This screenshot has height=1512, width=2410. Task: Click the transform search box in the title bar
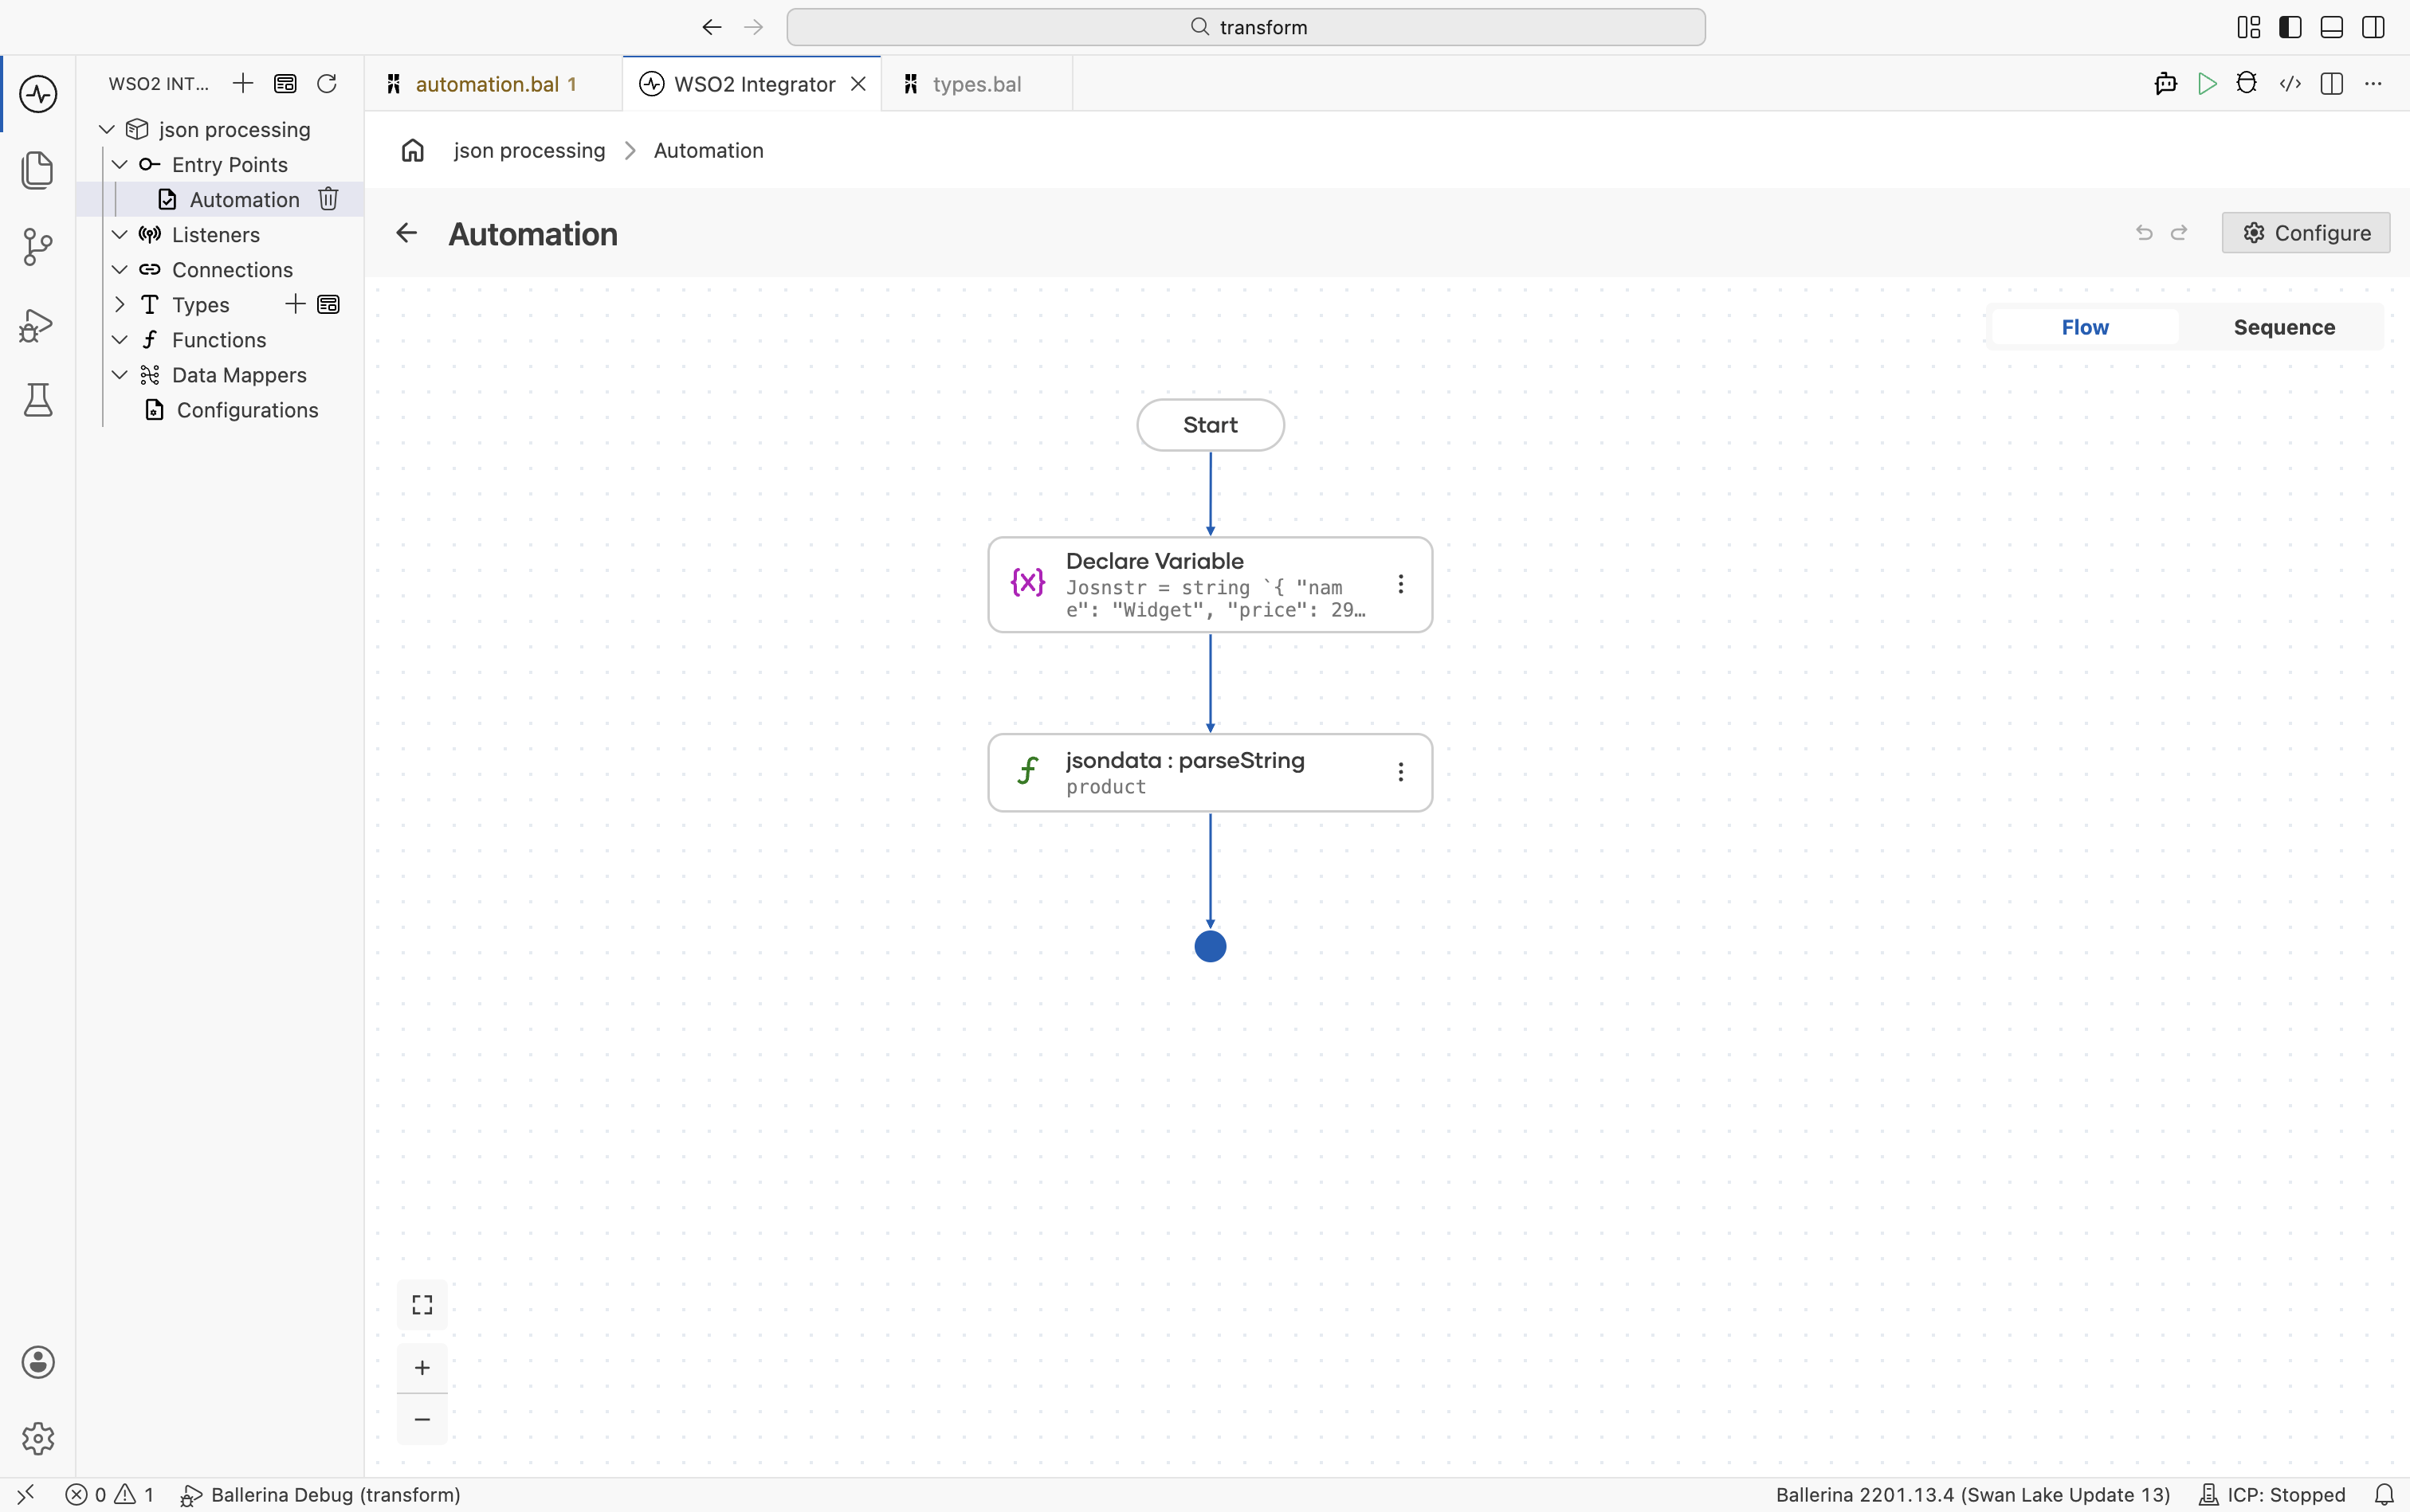1246,27
